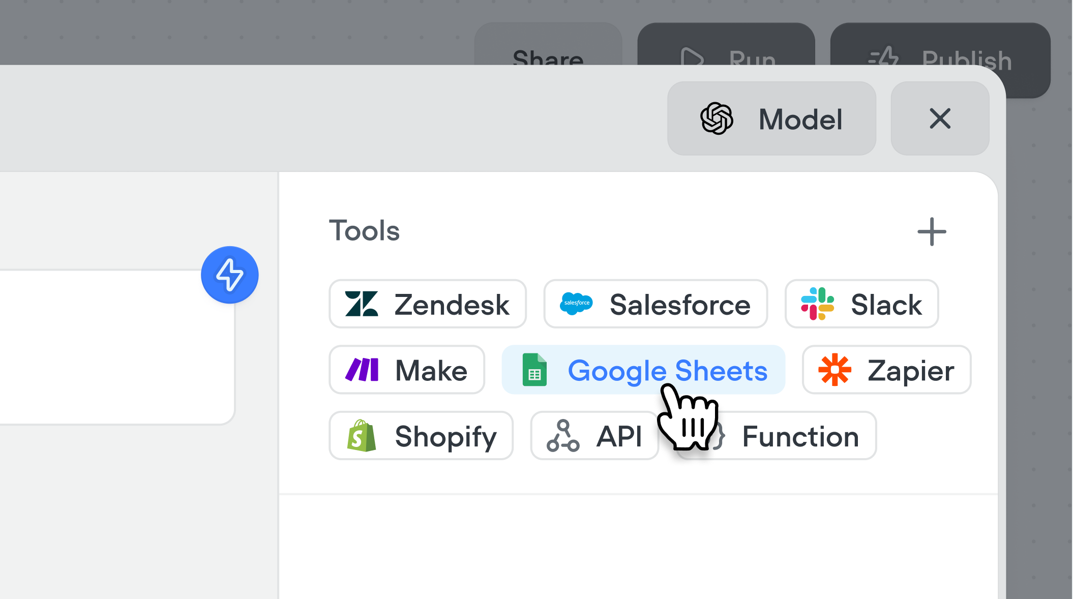
Task: Add a new tool with the plus button
Action: (x=932, y=232)
